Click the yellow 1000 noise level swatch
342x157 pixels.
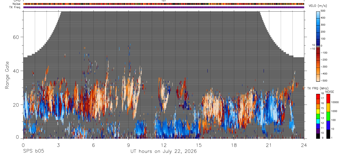tap(328, 107)
